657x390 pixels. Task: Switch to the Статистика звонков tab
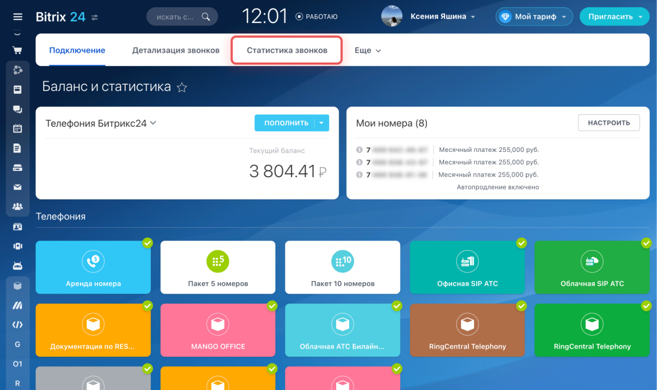pyautogui.click(x=287, y=50)
